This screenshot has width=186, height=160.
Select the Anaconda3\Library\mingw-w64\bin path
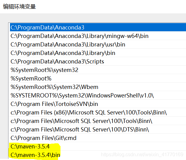point(98,36)
